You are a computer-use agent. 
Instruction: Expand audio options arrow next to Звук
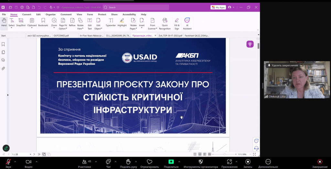(x=16, y=162)
